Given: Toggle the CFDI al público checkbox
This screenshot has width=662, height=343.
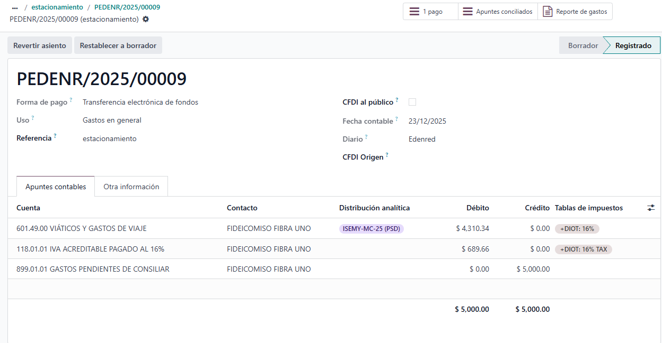Looking at the screenshot, I should point(412,102).
